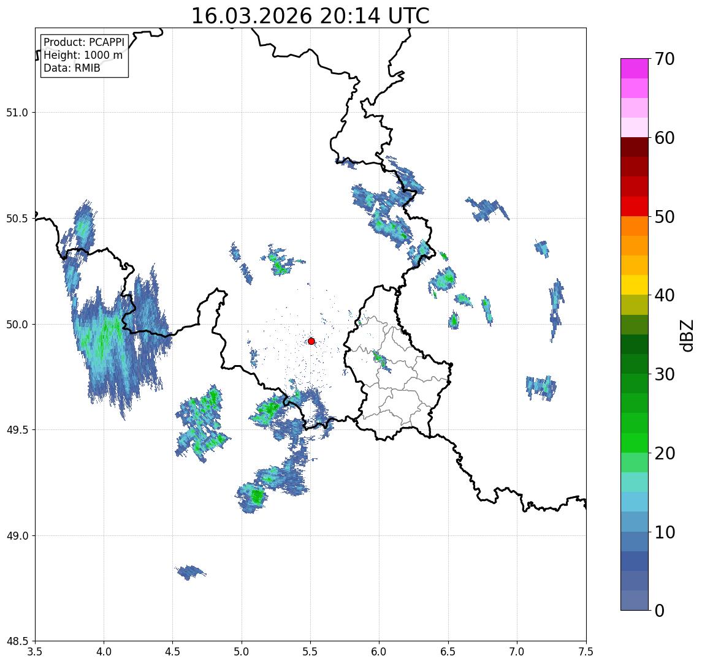The height and width of the screenshot is (664, 702).
Task: Click the 40 tick label on the colorbar
Action: click(665, 295)
